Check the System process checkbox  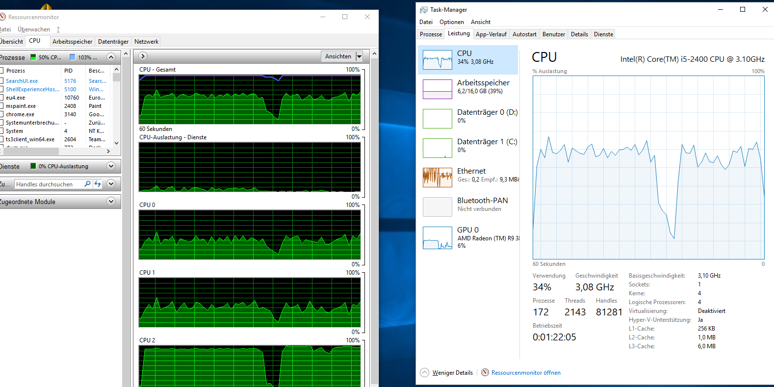1,131
